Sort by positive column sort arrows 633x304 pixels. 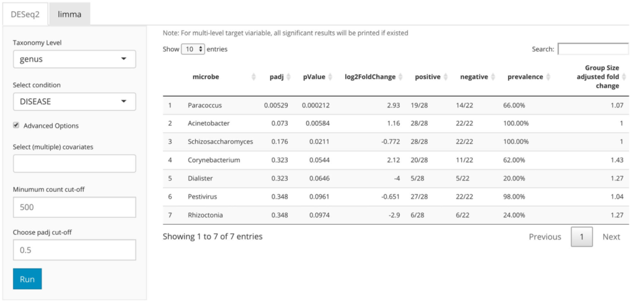445,77
